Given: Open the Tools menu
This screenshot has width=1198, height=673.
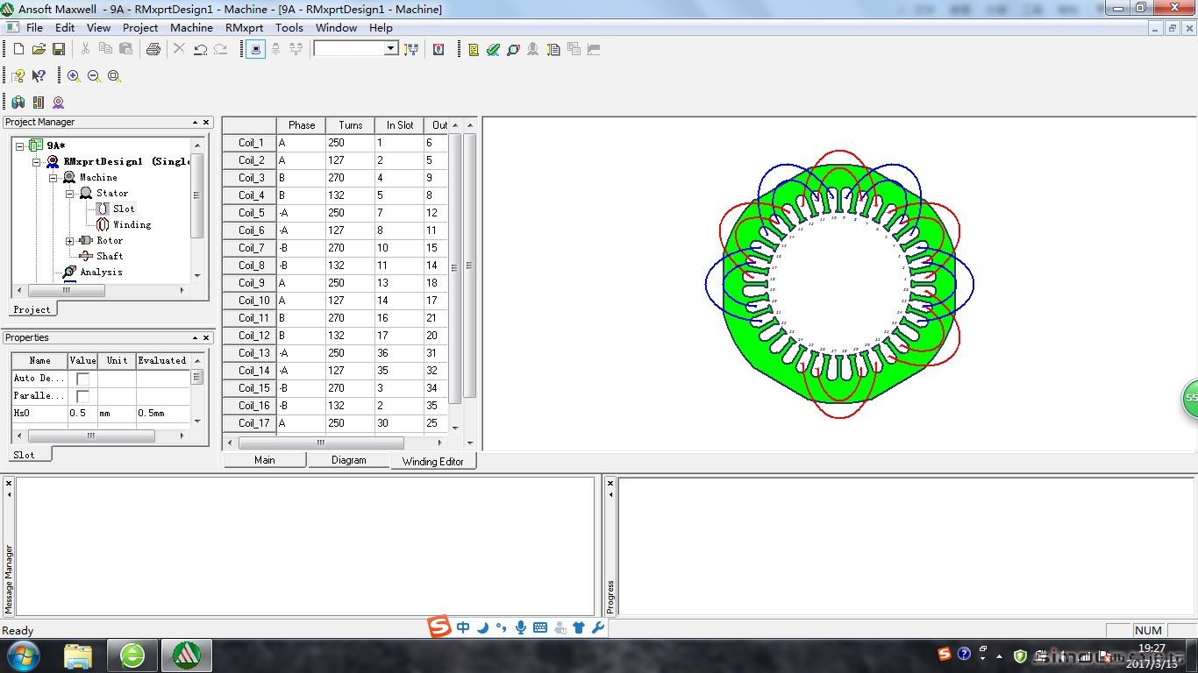Looking at the screenshot, I should click(x=289, y=28).
